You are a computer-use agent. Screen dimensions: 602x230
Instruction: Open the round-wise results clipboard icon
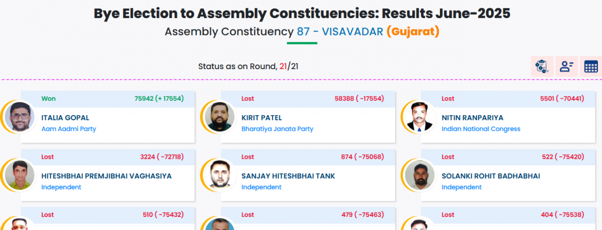click(542, 66)
